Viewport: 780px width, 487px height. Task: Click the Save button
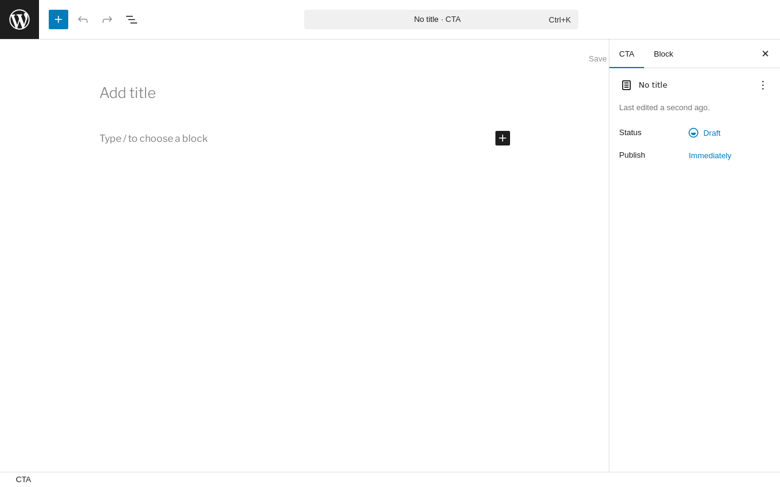click(598, 59)
